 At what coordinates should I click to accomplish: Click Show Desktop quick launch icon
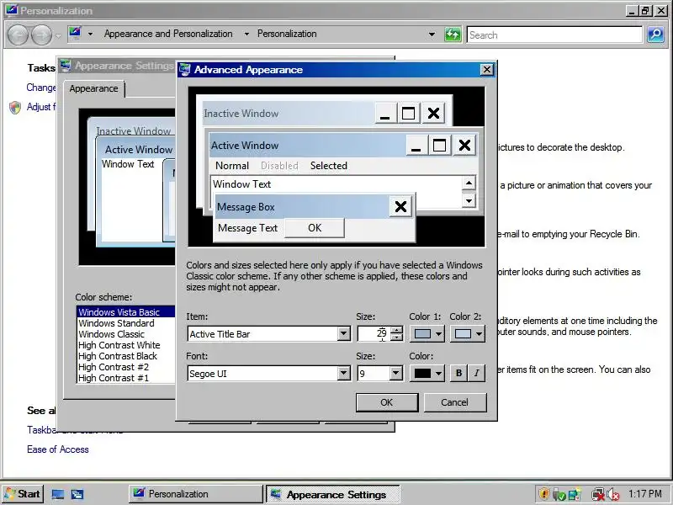57,494
